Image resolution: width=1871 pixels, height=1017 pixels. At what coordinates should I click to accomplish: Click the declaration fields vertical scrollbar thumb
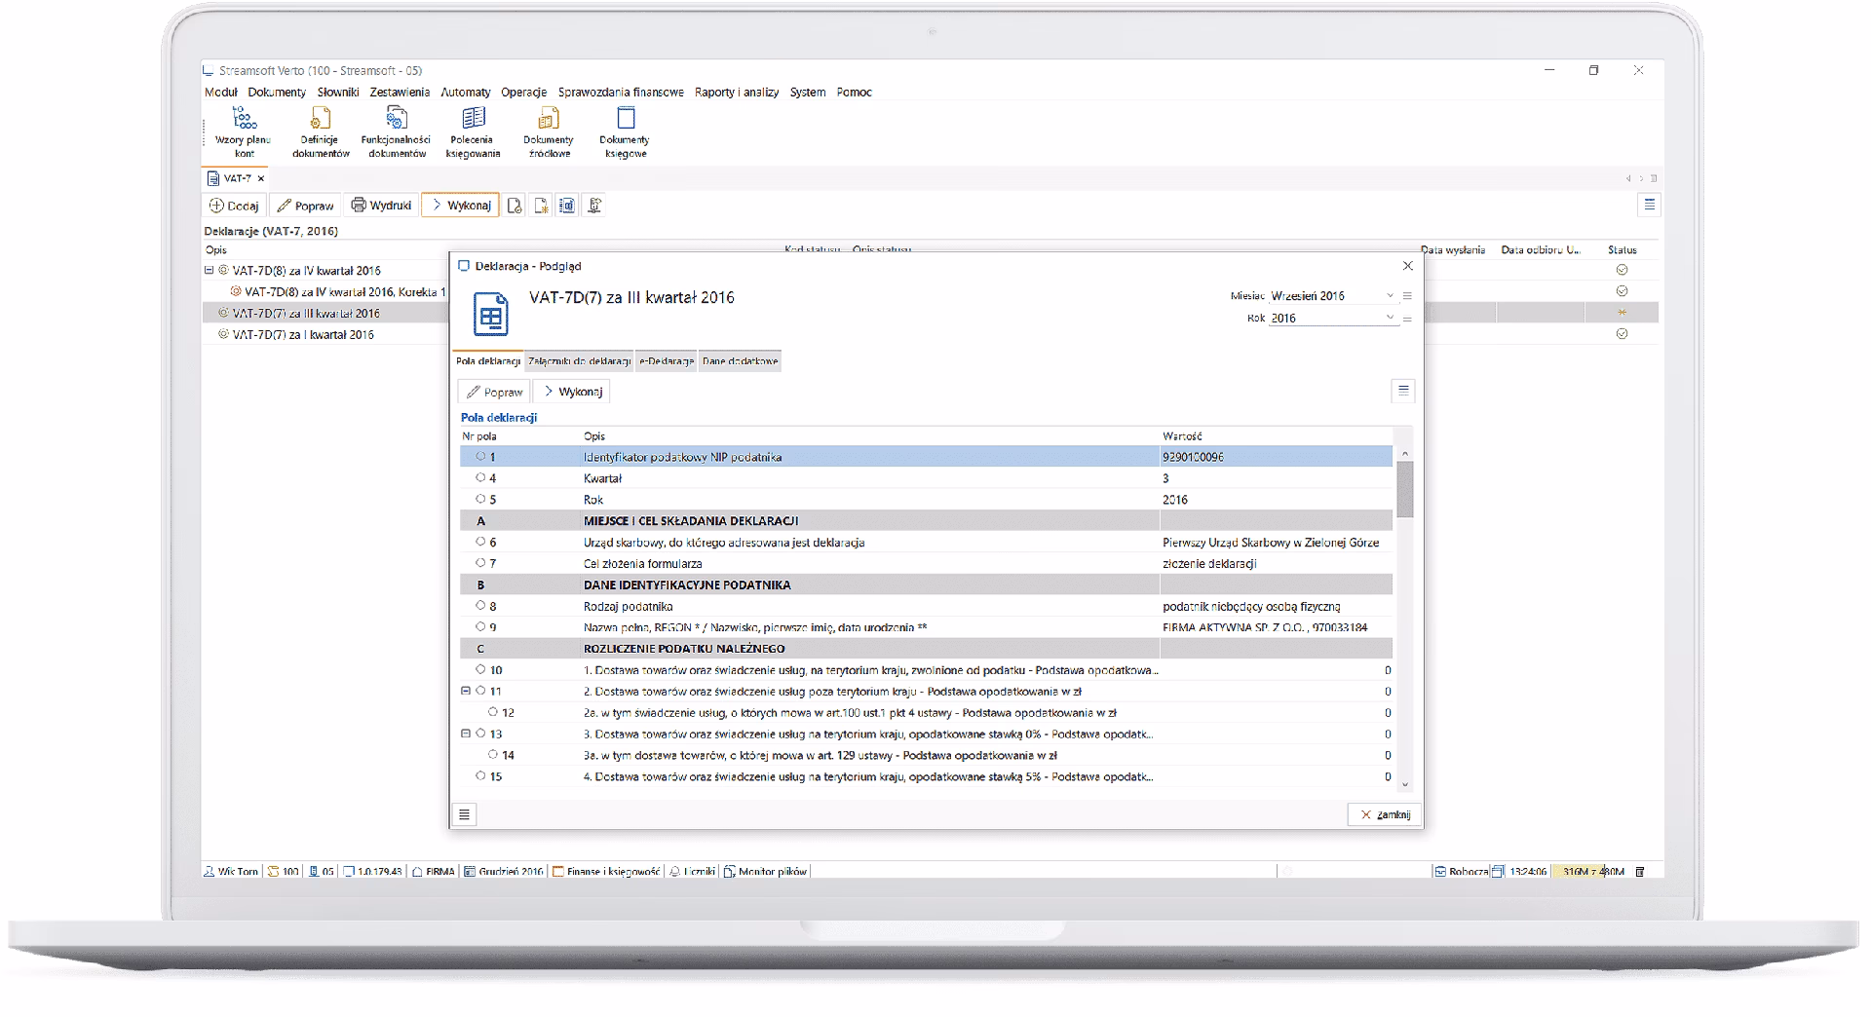pyautogui.click(x=1404, y=489)
